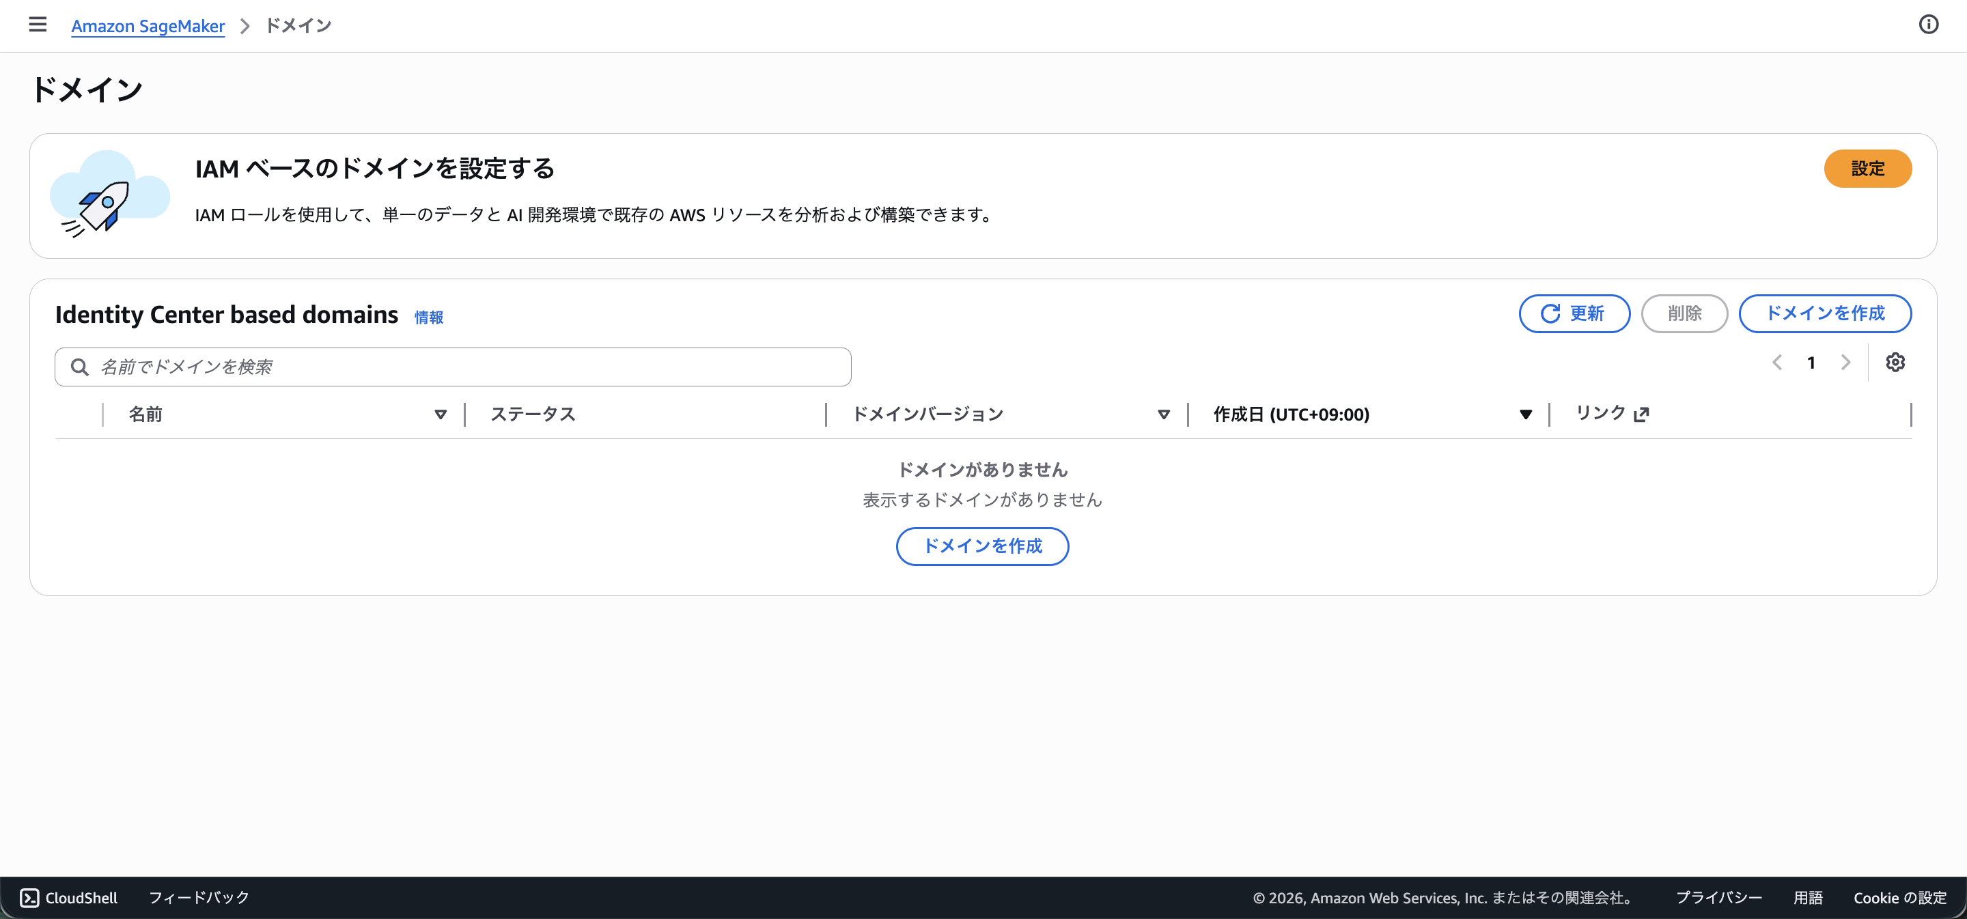The image size is (1967, 919).
Task: Click page number 1 in pagination
Action: pos(1811,363)
